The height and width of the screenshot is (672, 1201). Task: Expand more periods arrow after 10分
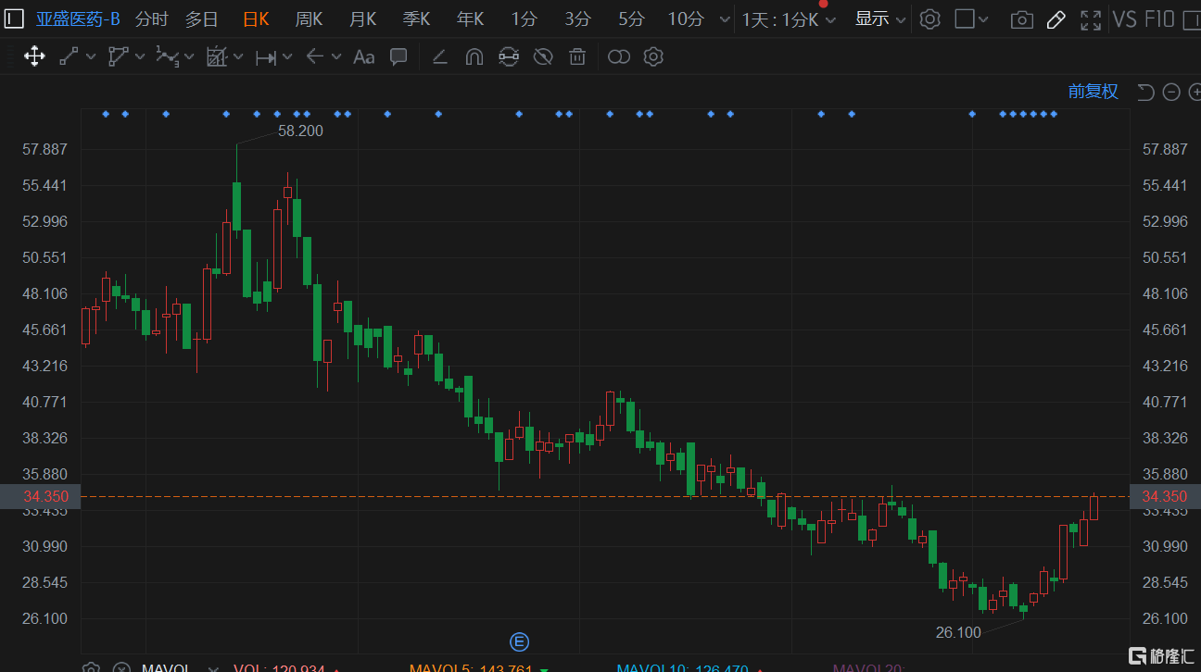(725, 19)
